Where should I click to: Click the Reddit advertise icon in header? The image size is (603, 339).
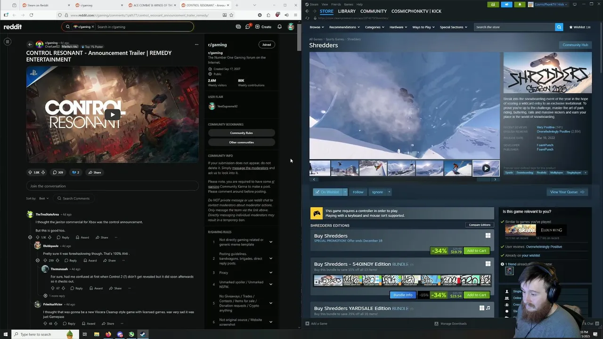point(238,27)
